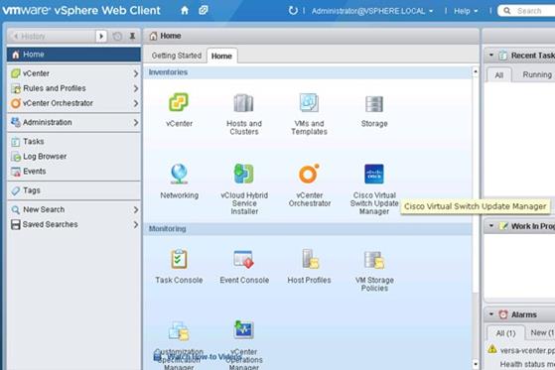Viewport: 555px width, 370px height.
Task: Open VMs and Templates inventory
Action: point(309,102)
